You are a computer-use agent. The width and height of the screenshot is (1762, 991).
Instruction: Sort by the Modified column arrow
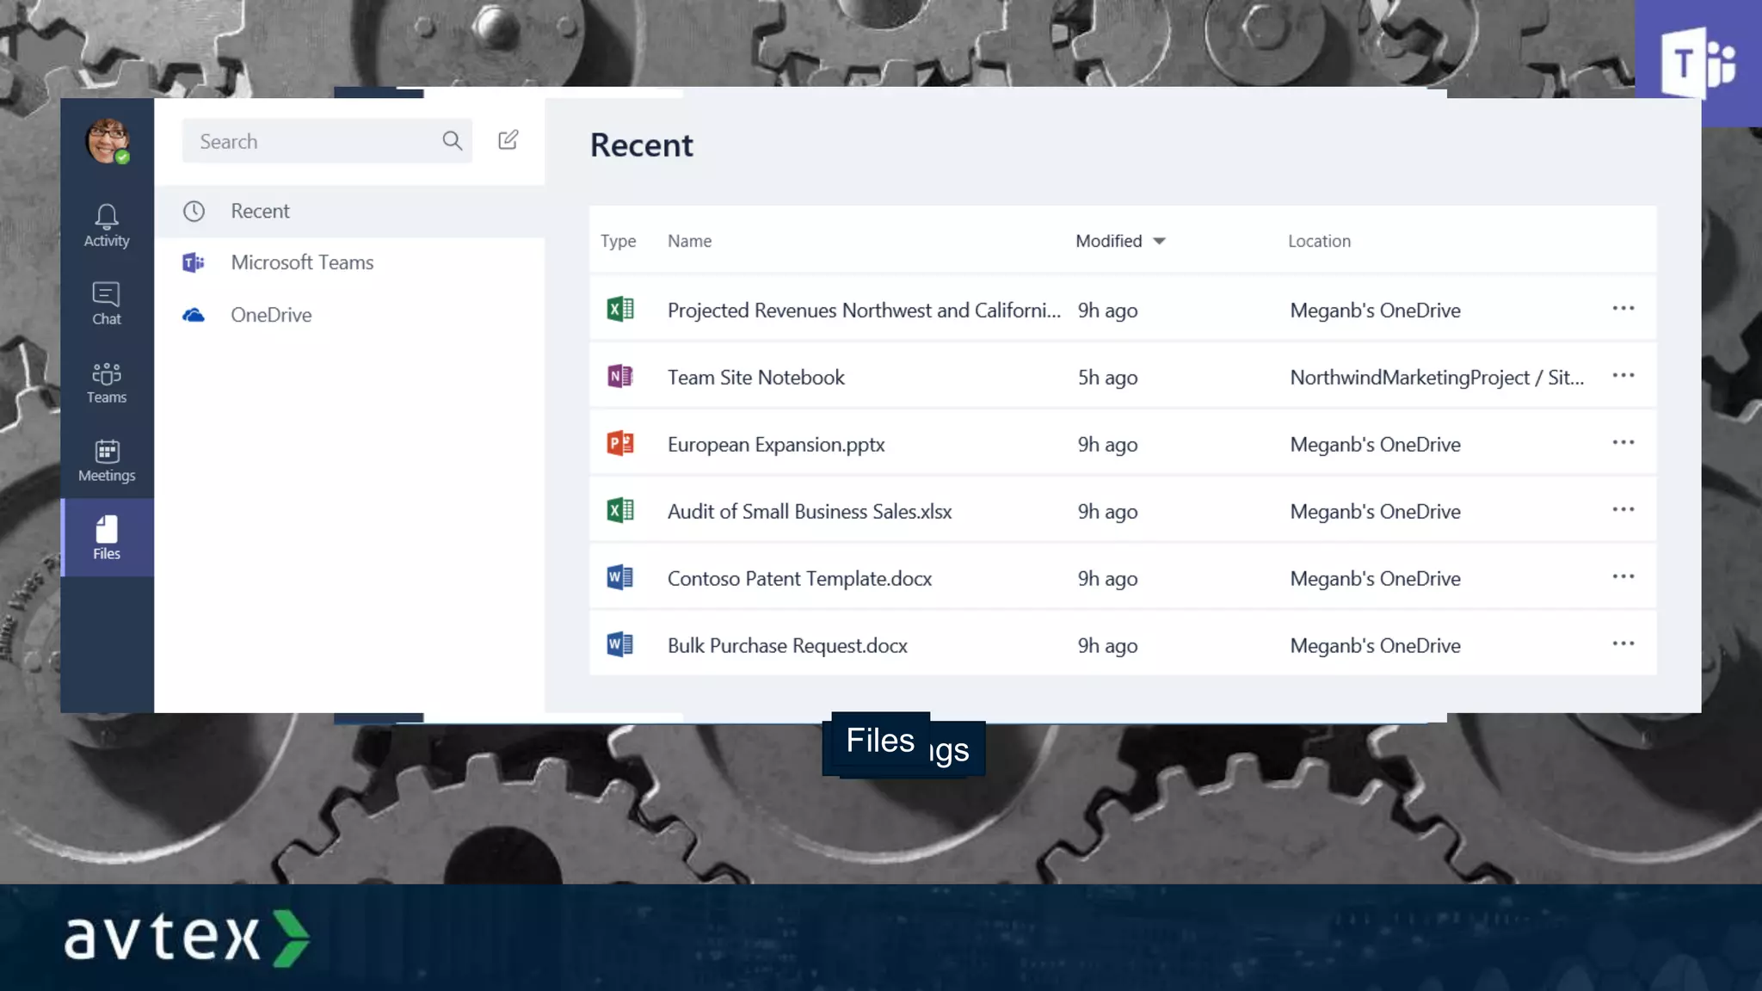[x=1159, y=242]
